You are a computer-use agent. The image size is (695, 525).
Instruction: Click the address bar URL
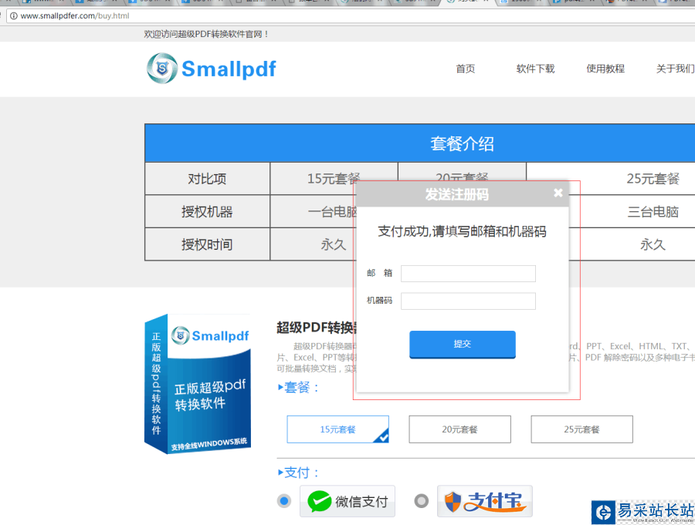pyautogui.click(x=75, y=16)
